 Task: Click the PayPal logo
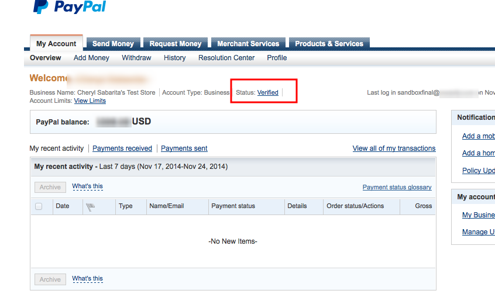pos(70,6)
